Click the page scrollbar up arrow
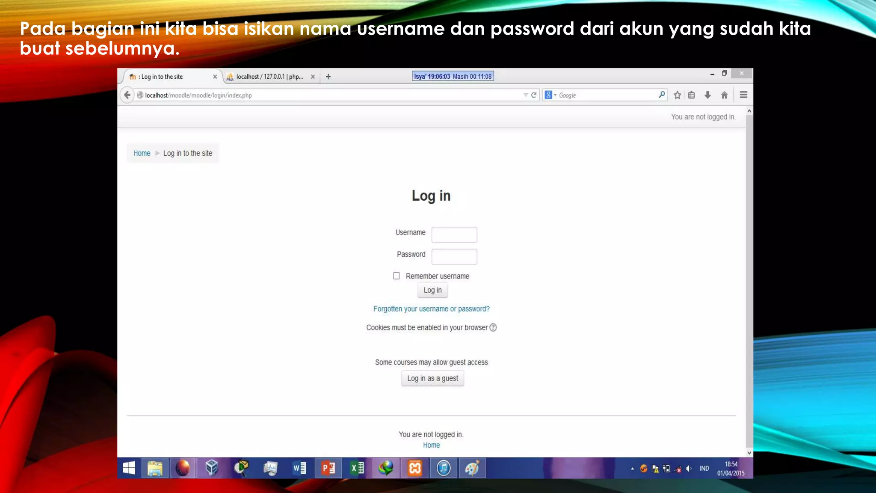Image resolution: width=876 pixels, height=493 pixels. click(749, 111)
